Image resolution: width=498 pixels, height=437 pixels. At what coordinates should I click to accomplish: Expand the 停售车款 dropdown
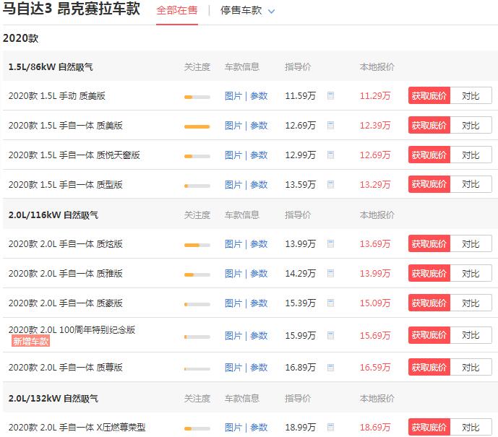coord(247,10)
